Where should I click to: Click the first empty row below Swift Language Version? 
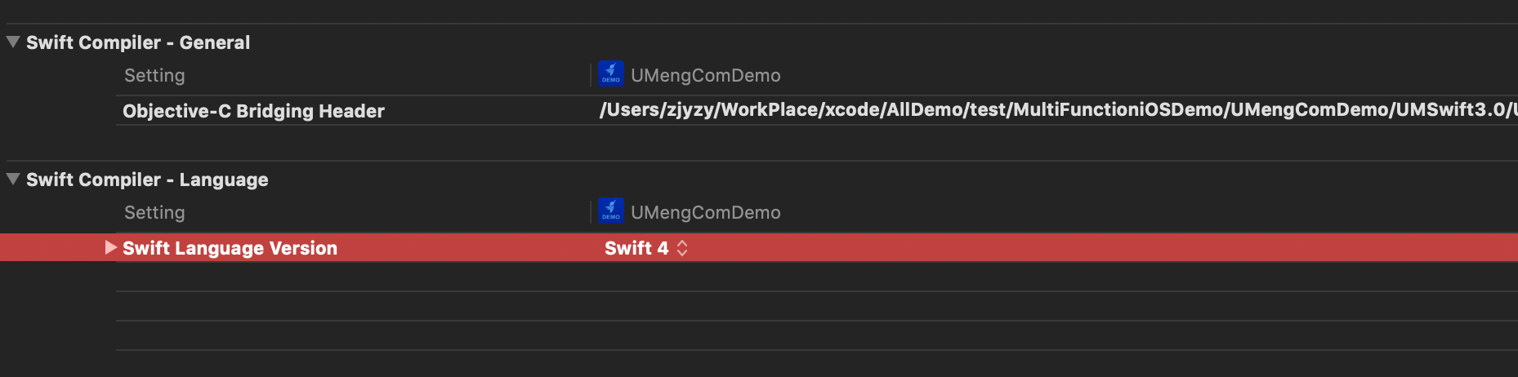coord(817,277)
